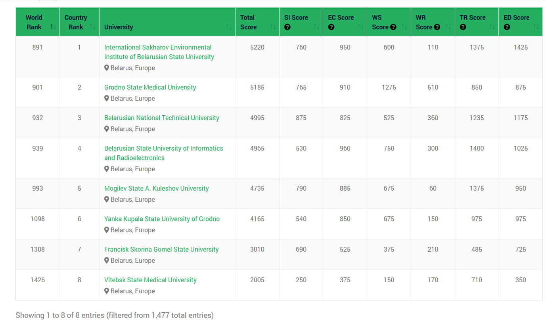Image resolution: width=546 pixels, height=321 pixels.
Task: Open Francisk Skorina Gomel State University link
Action: (x=161, y=249)
